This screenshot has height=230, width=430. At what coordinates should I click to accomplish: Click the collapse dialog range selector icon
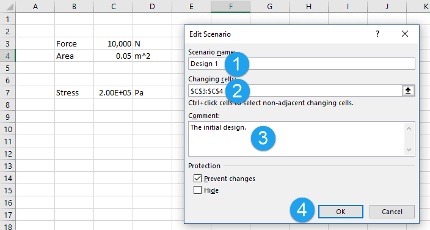[x=408, y=91]
